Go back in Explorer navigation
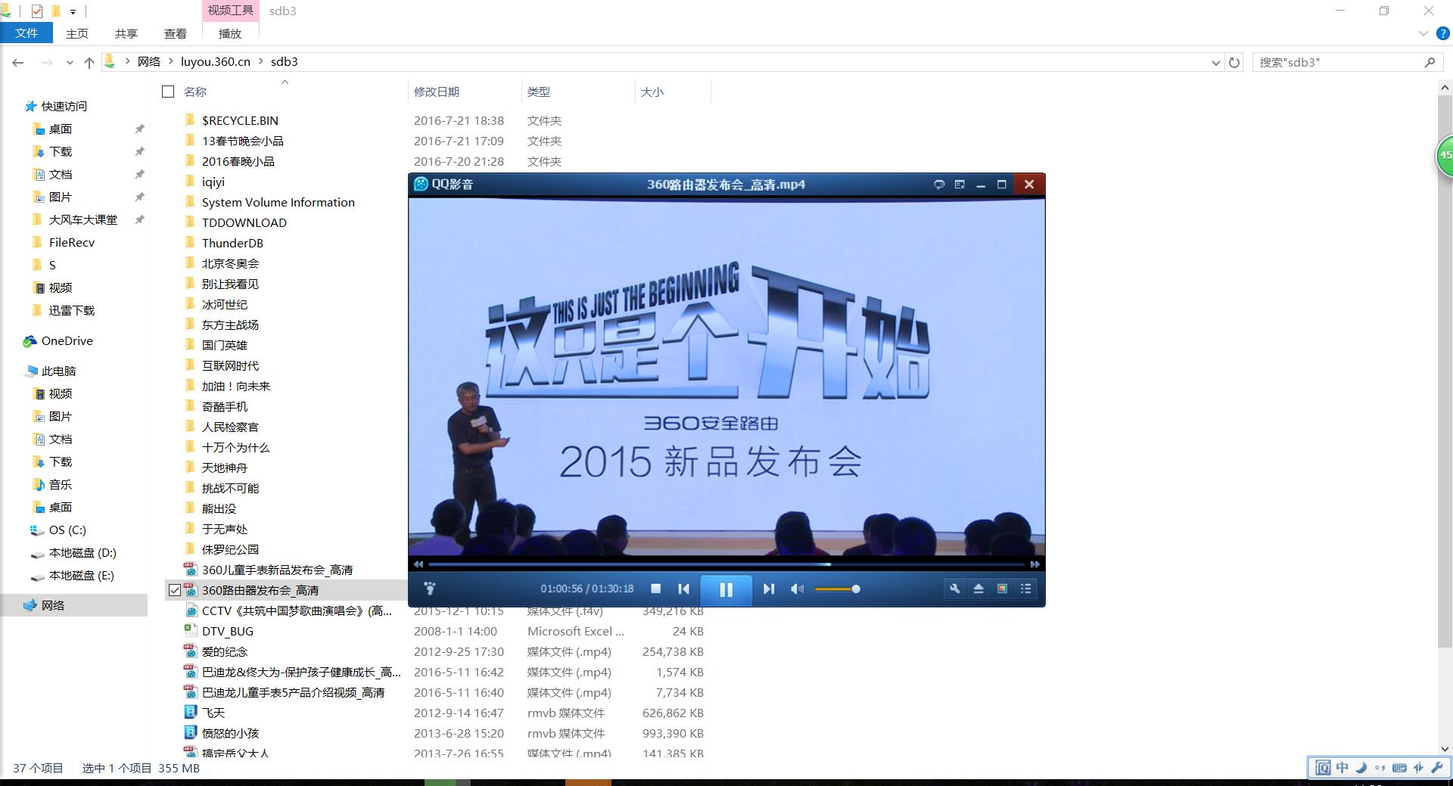This screenshot has height=786, width=1453. (x=18, y=62)
